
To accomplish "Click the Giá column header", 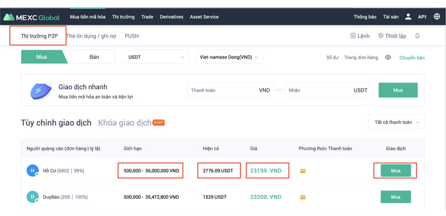I will tap(253, 148).
